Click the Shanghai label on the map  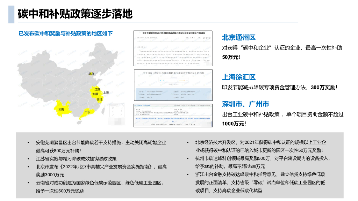pyautogui.click(x=106, y=92)
